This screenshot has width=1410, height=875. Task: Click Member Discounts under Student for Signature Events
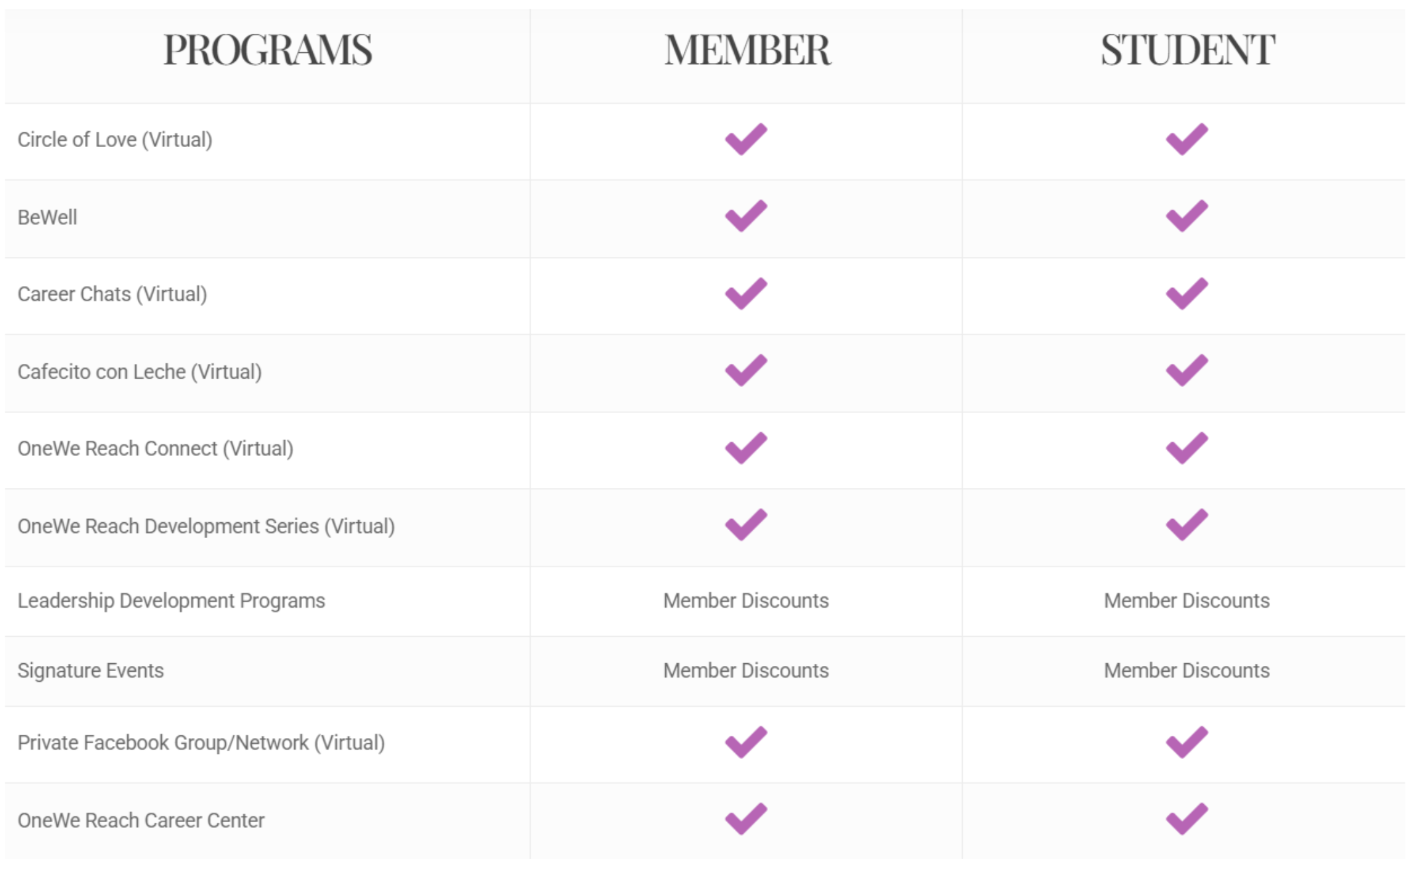click(x=1186, y=671)
